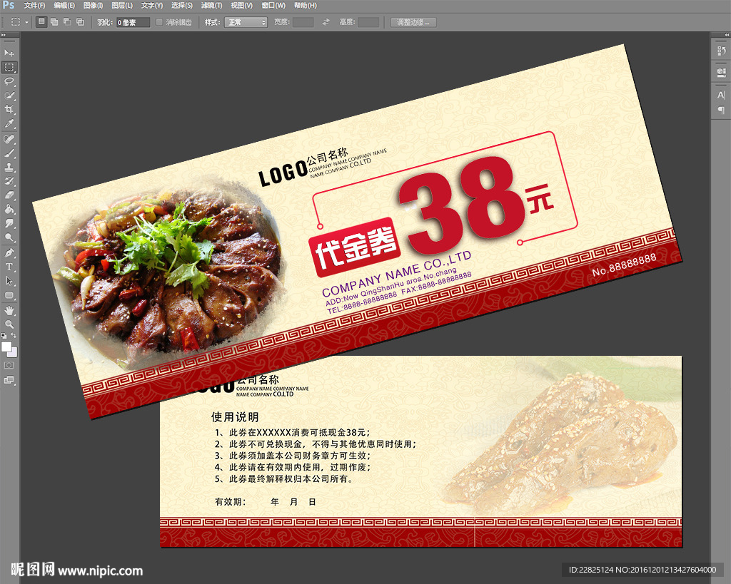This screenshot has height=584, width=731.
Task: Click the Photoshop Ps logo
Action: click(9, 5)
